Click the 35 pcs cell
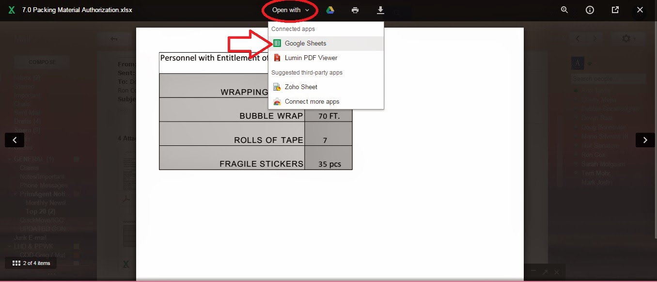This screenshot has width=657, height=282. pyautogui.click(x=328, y=157)
